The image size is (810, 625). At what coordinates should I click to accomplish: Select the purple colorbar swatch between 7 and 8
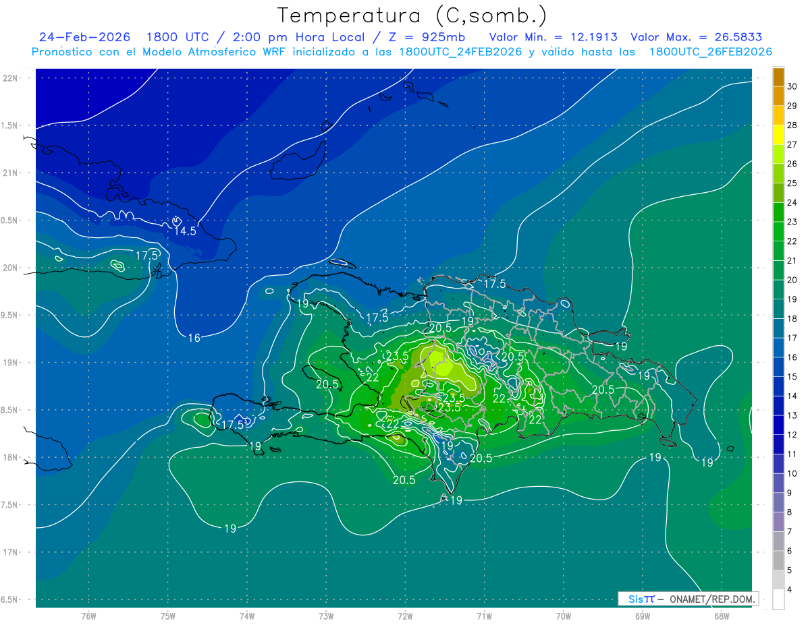point(778,522)
